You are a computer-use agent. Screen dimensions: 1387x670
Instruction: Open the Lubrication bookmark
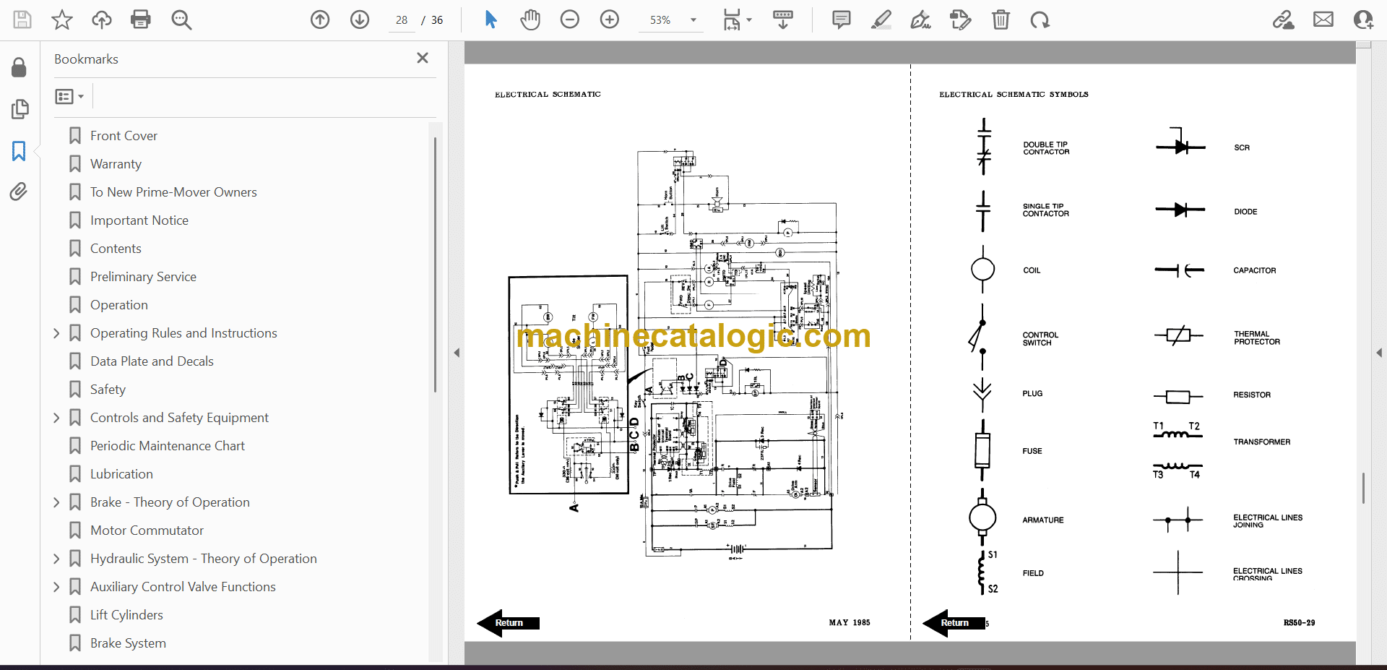pos(121,474)
